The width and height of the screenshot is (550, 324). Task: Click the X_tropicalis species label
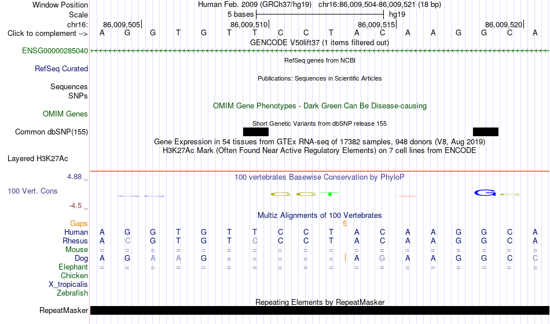(68, 285)
